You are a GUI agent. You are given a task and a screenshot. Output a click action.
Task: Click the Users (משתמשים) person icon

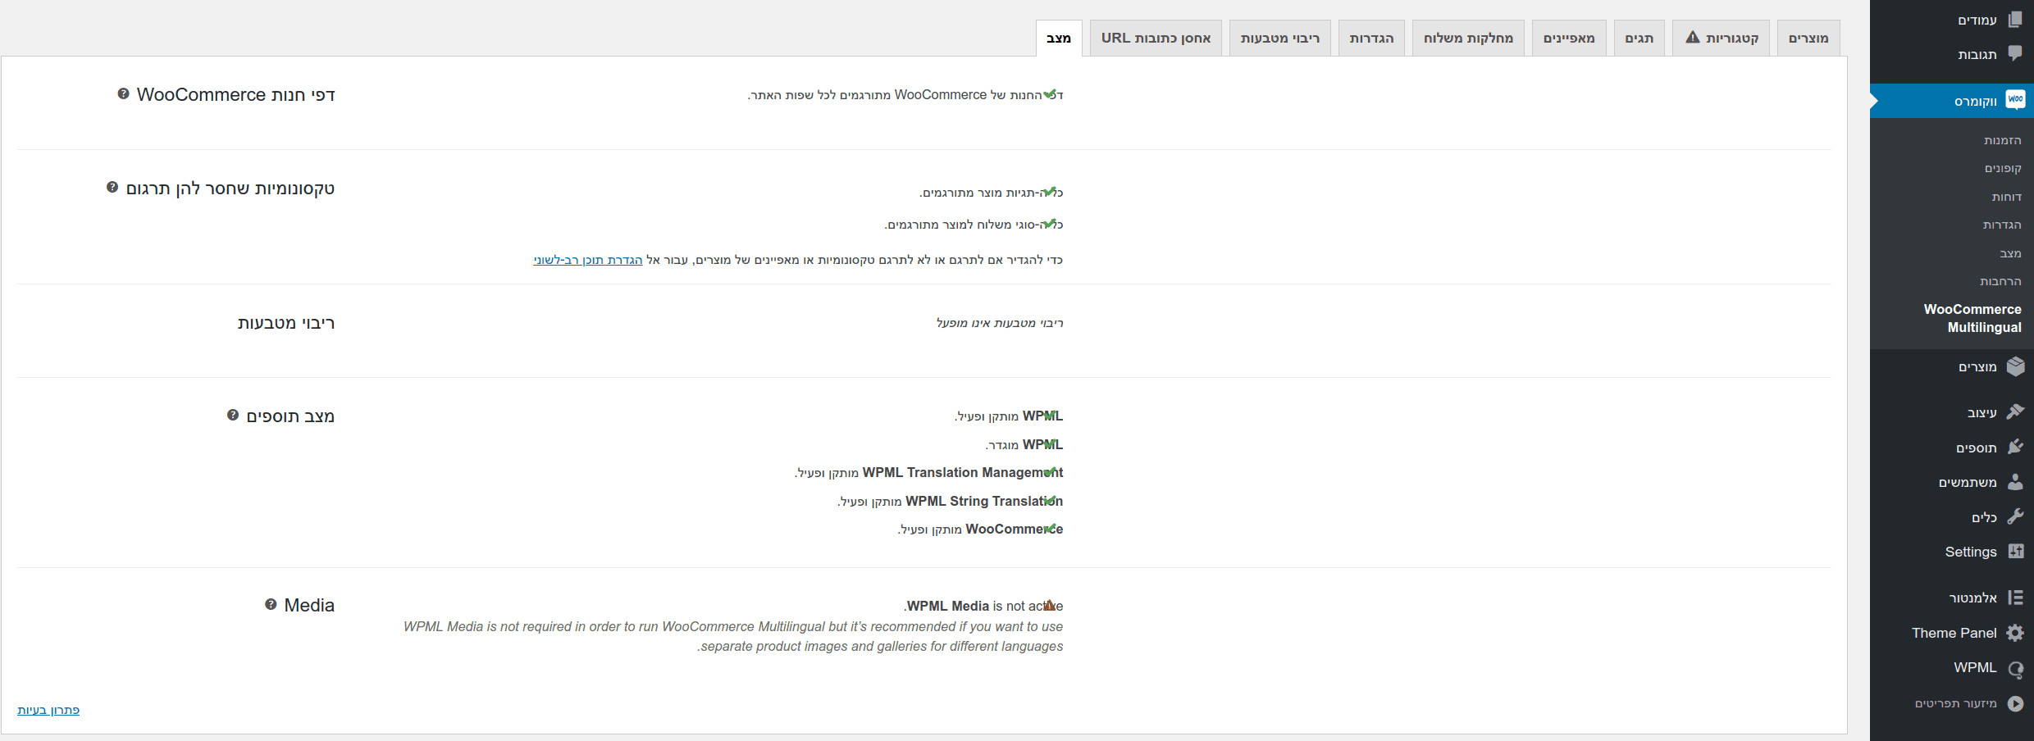pyautogui.click(x=2015, y=482)
